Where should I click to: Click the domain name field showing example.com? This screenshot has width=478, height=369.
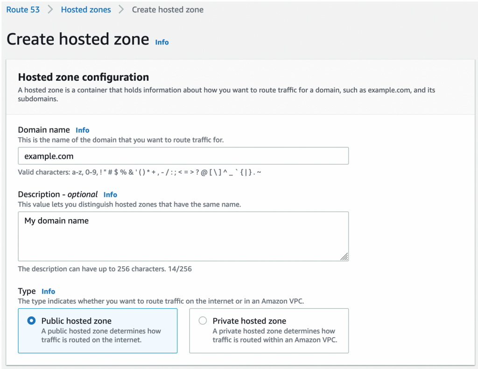[183, 156]
